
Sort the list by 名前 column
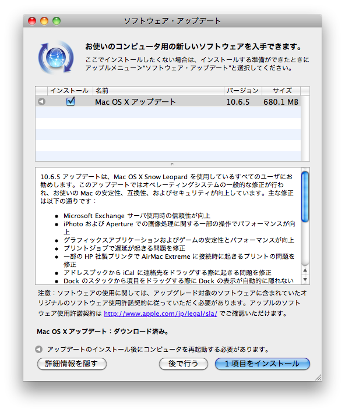pos(158,91)
